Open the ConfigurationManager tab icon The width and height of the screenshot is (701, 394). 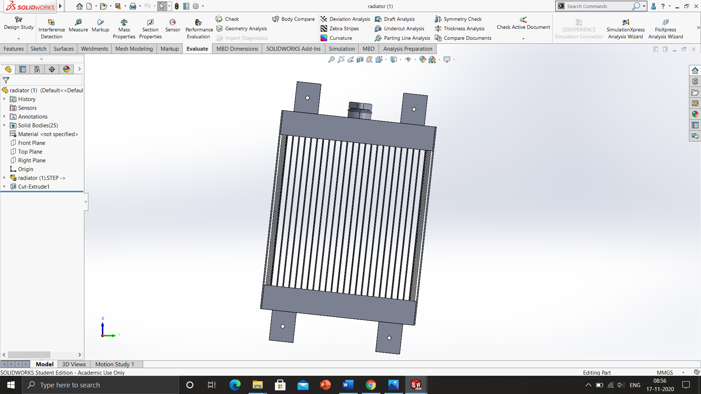coord(37,69)
